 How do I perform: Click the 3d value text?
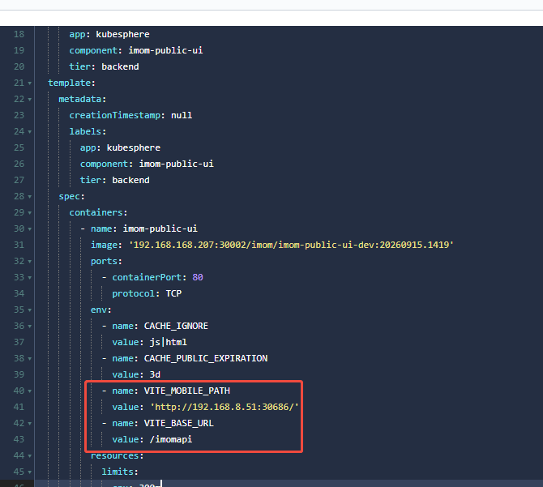click(155, 374)
